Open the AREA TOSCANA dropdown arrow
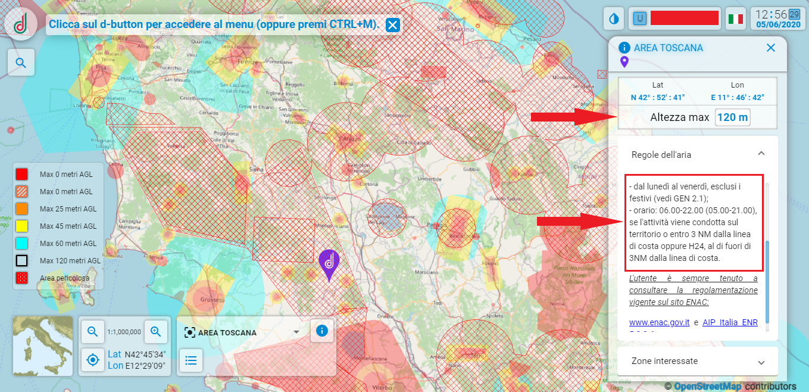This screenshot has height=392, width=809. [x=296, y=332]
